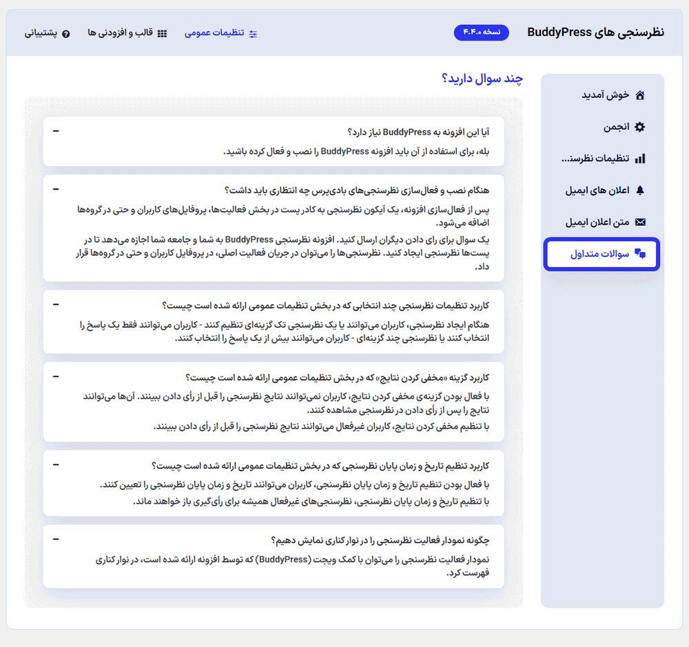
Task: Click the answer paragraph starting یک سوال برای رای دادن
Action: coord(282,253)
